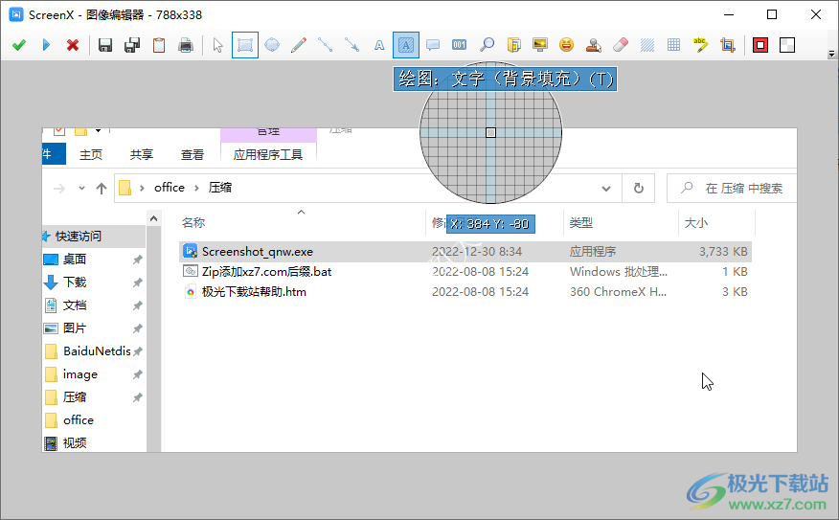Select the plain text tool
Viewport: 839px width, 520px height.
[x=379, y=45]
